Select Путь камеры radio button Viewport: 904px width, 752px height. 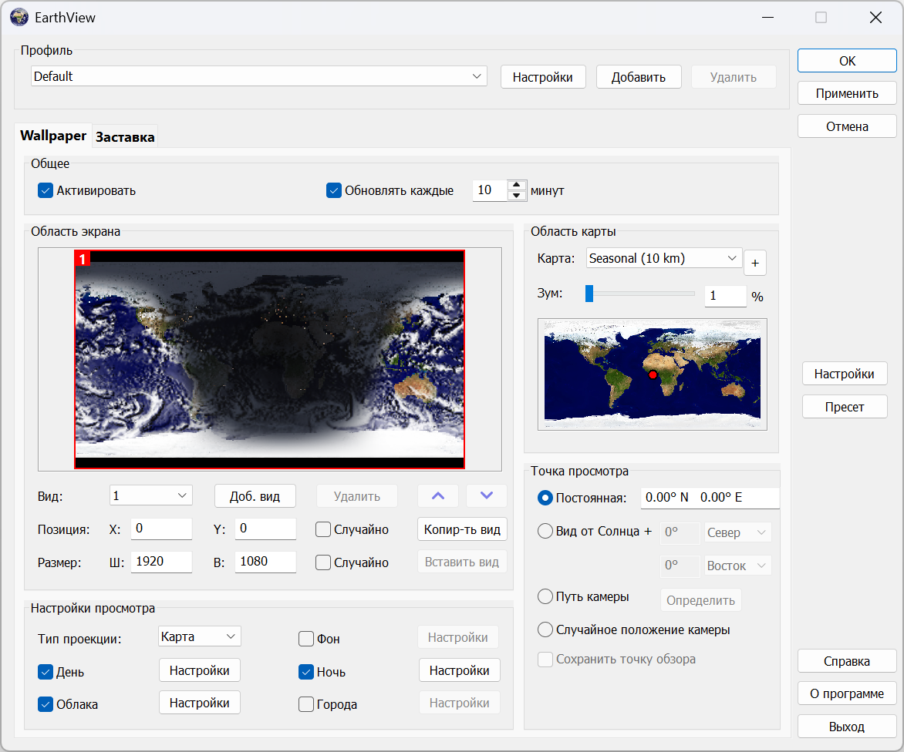[x=545, y=596]
